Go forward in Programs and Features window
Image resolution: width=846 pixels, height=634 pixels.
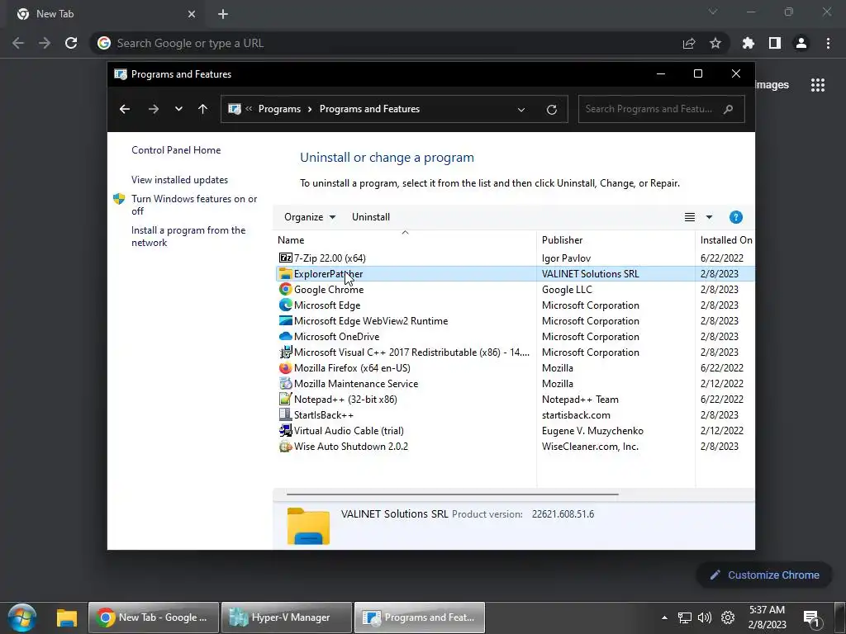154,109
